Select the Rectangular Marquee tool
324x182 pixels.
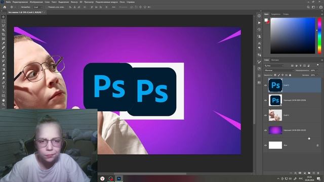pyautogui.click(x=4, y=21)
